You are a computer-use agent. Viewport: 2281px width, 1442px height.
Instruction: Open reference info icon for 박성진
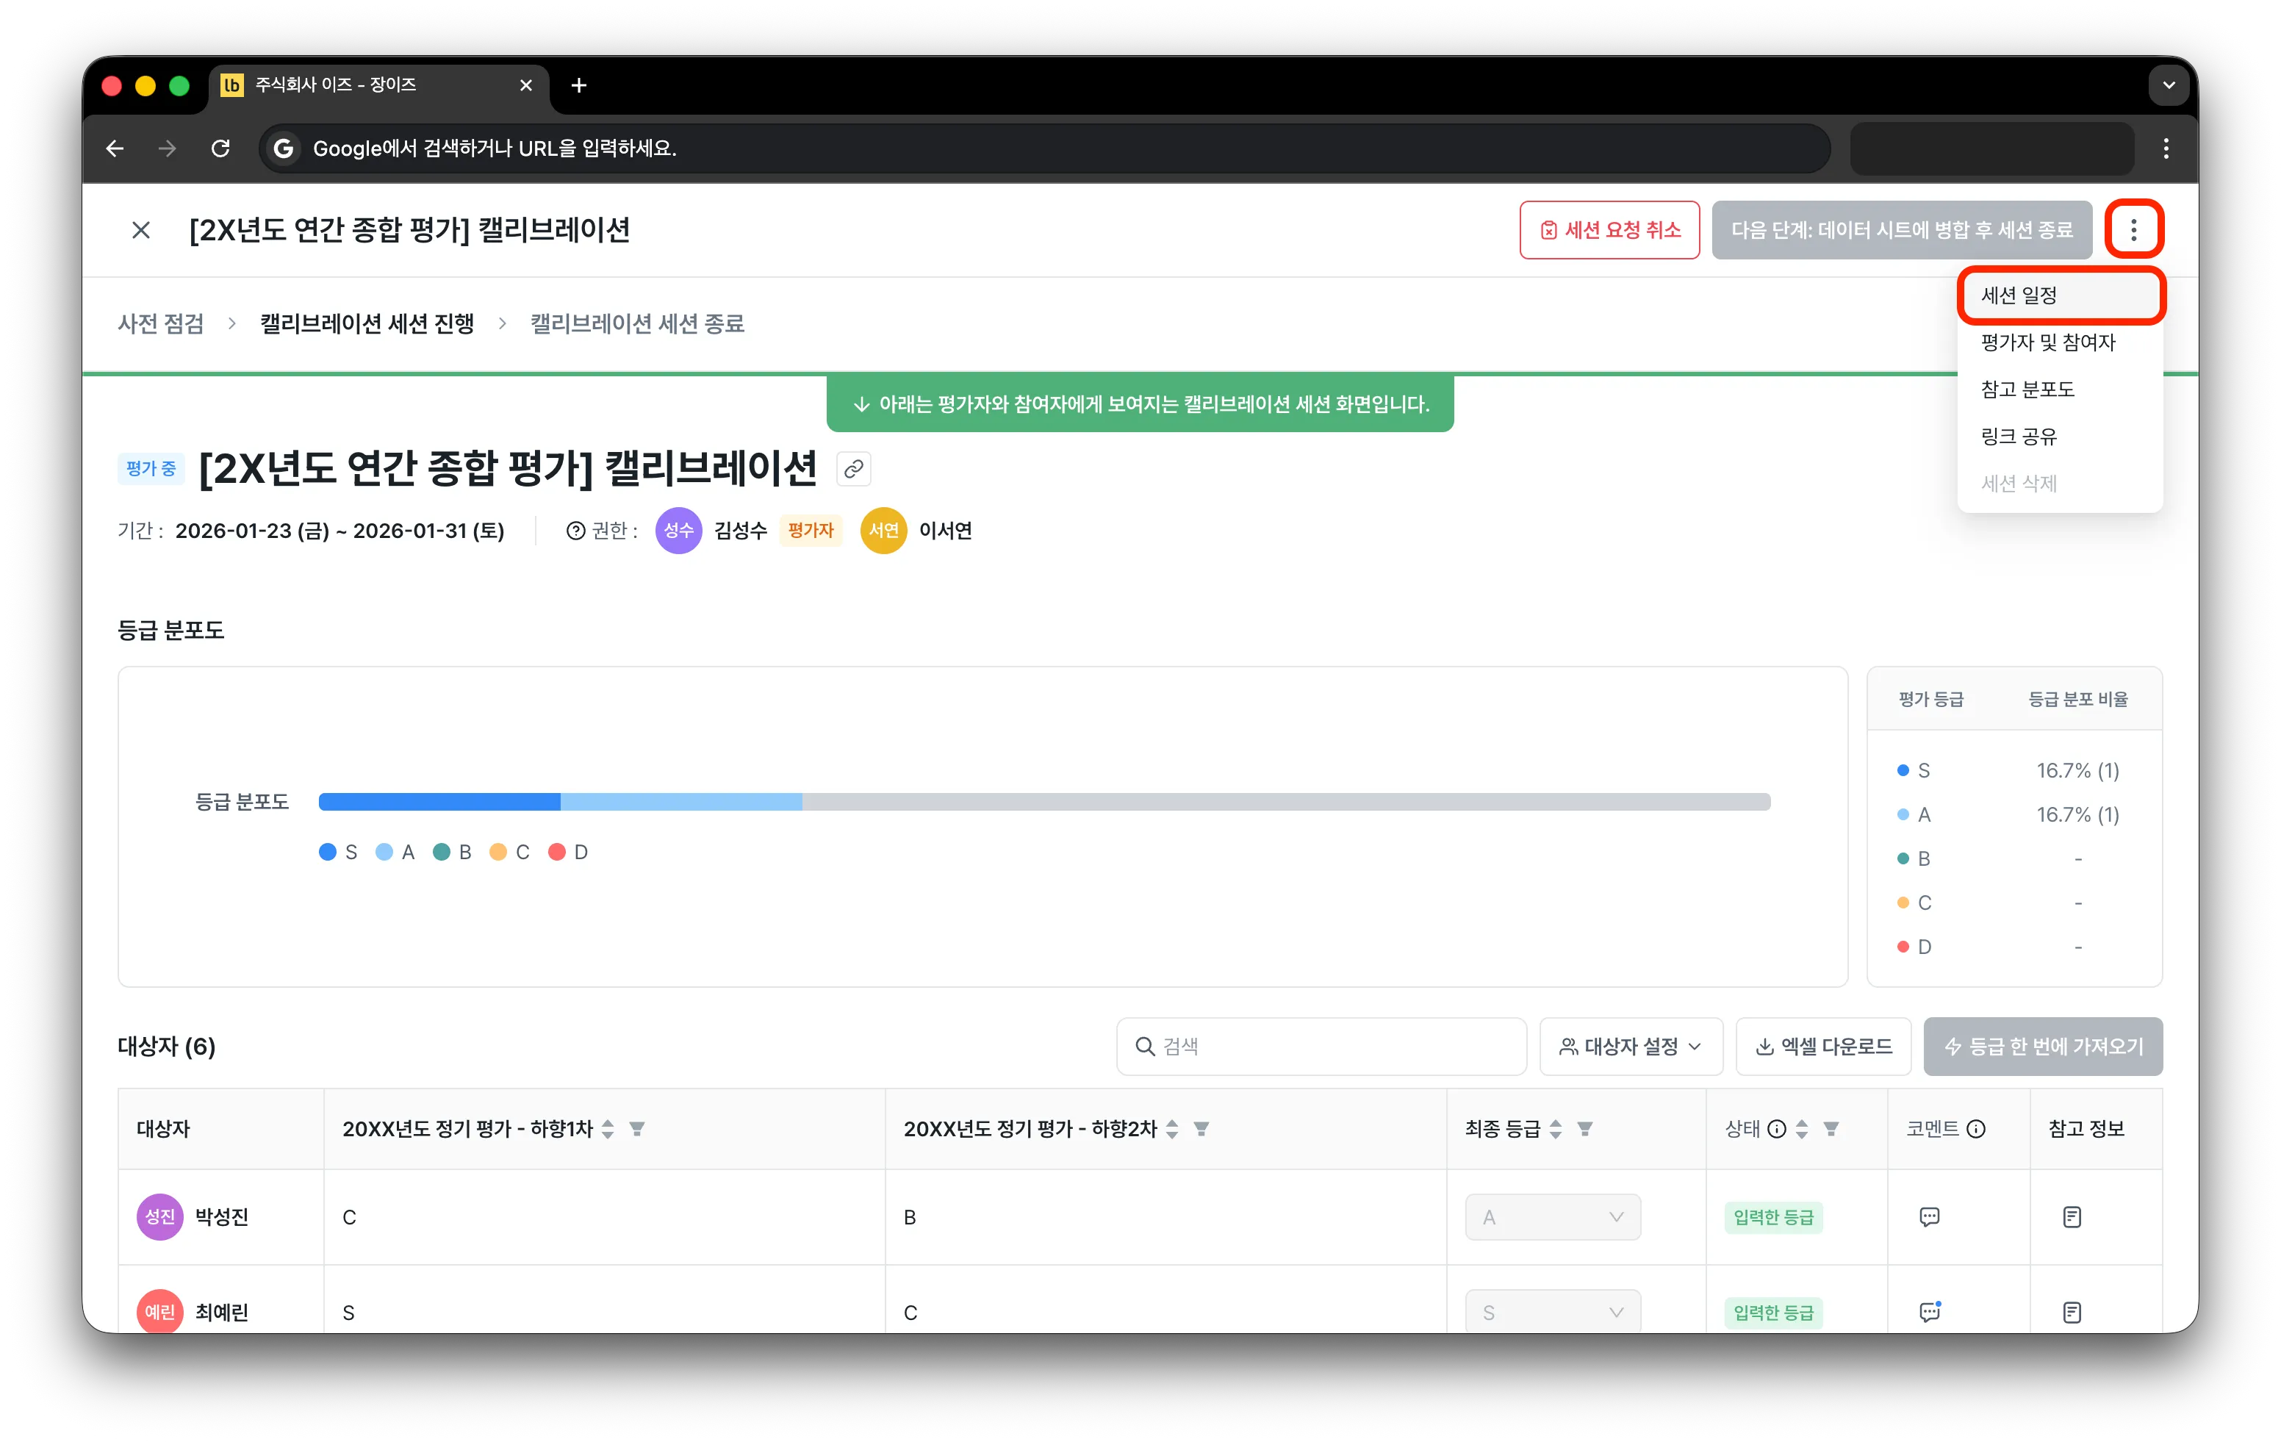click(x=2072, y=1216)
